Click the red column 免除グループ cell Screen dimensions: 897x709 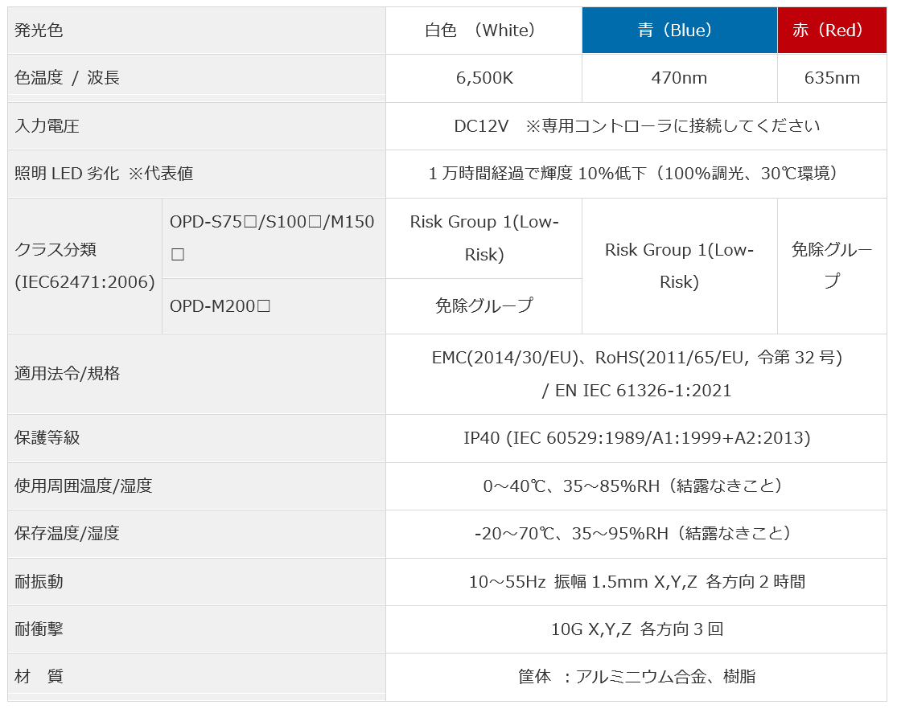click(x=833, y=266)
